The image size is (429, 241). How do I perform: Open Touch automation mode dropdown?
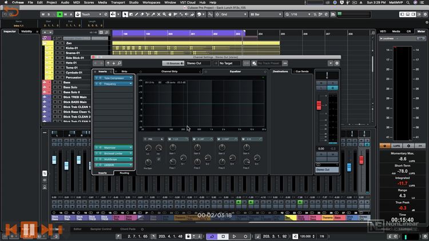pyautogui.click(x=92, y=14)
